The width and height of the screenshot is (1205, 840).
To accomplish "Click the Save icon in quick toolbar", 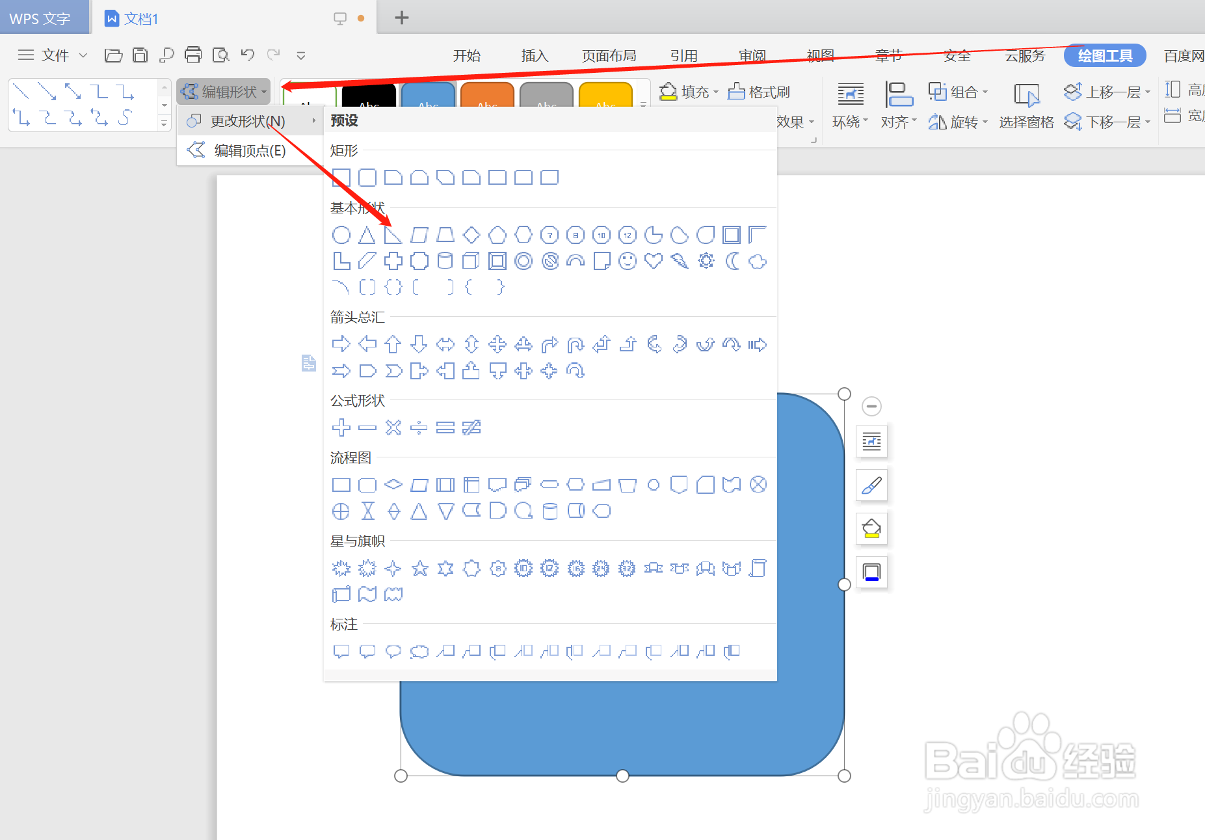I will (140, 55).
